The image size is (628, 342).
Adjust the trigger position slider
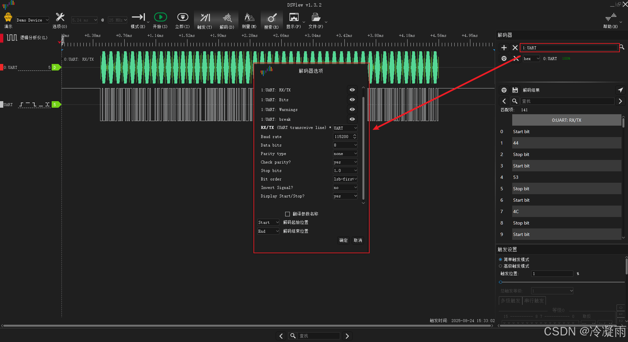point(500,282)
